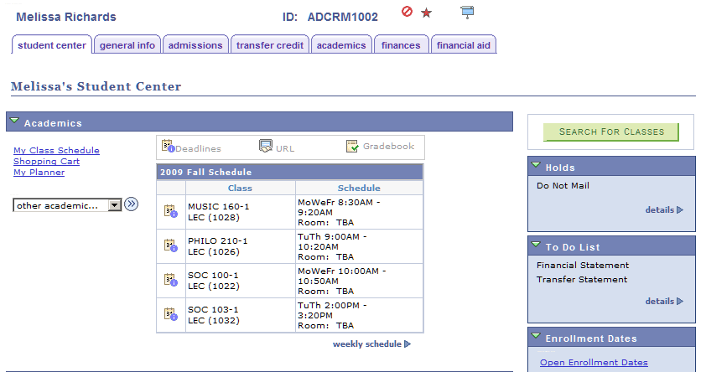This screenshot has width=706, height=372.
Task: Open deadlines icon for SOC 100-1
Action: click(171, 280)
